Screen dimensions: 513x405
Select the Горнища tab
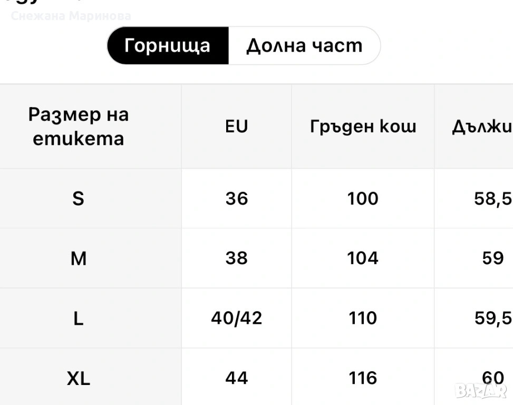coord(168,46)
